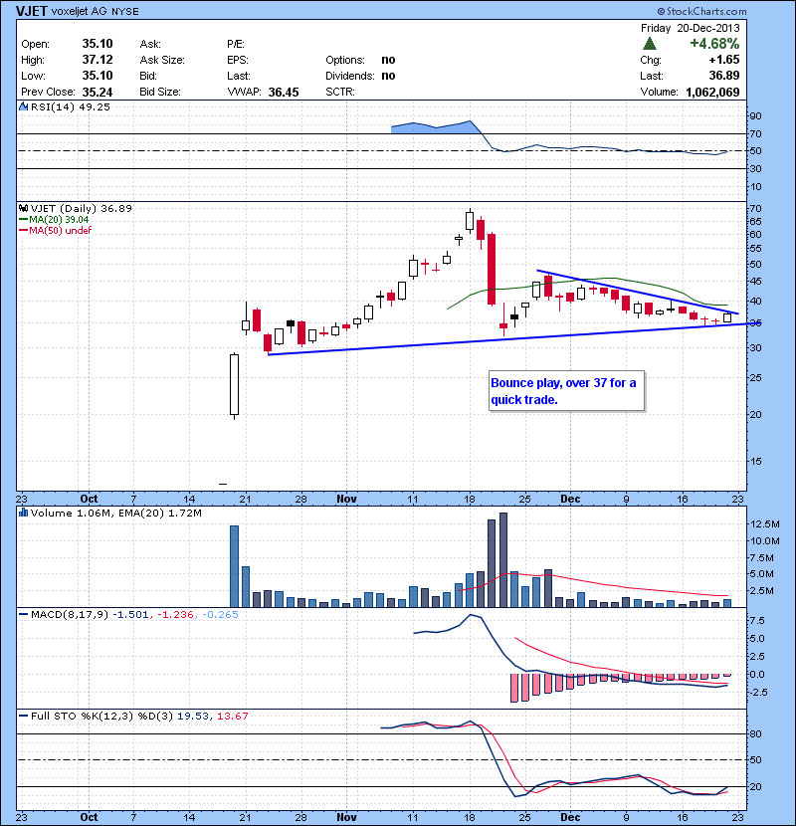Click the green up-arrow change indicator
Screen dimensions: 796x826
[x=650, y=44]
